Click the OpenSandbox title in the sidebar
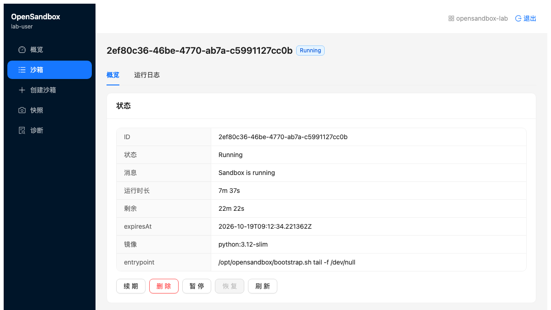Screen dimensions: 551x310 (35, 17)
